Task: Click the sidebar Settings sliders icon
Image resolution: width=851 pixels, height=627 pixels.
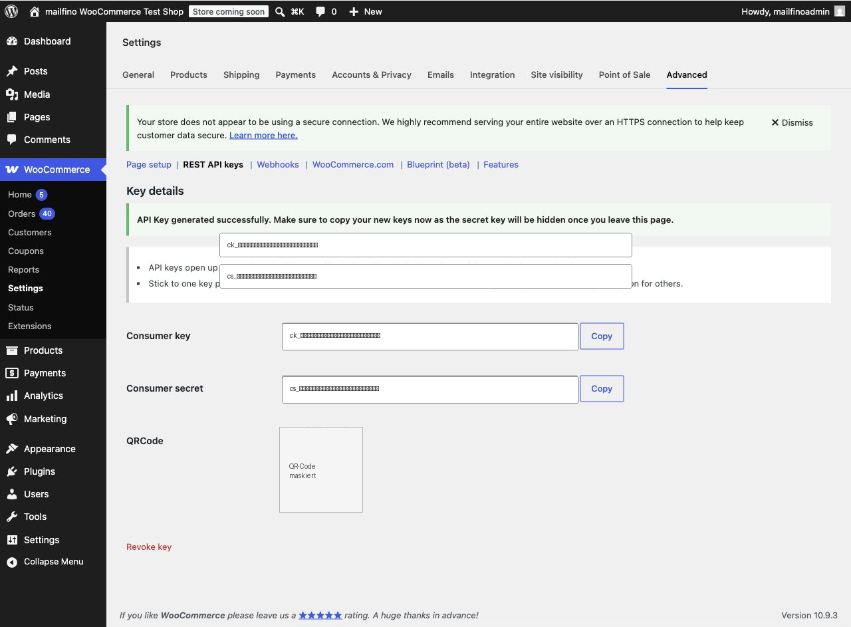Action: (x=12, y=540)
